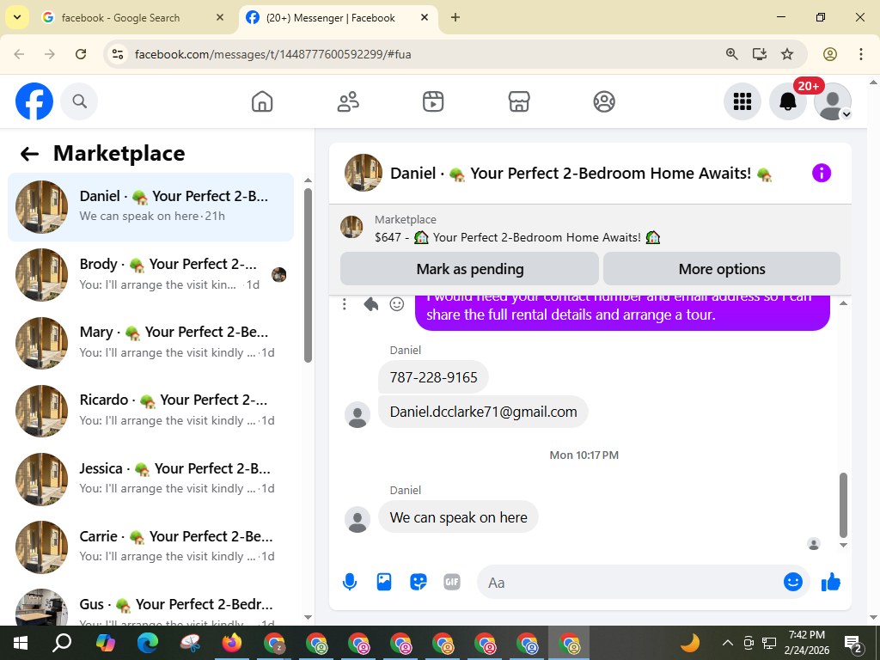Open the Facebook menu grid icon

pos(742,101)
